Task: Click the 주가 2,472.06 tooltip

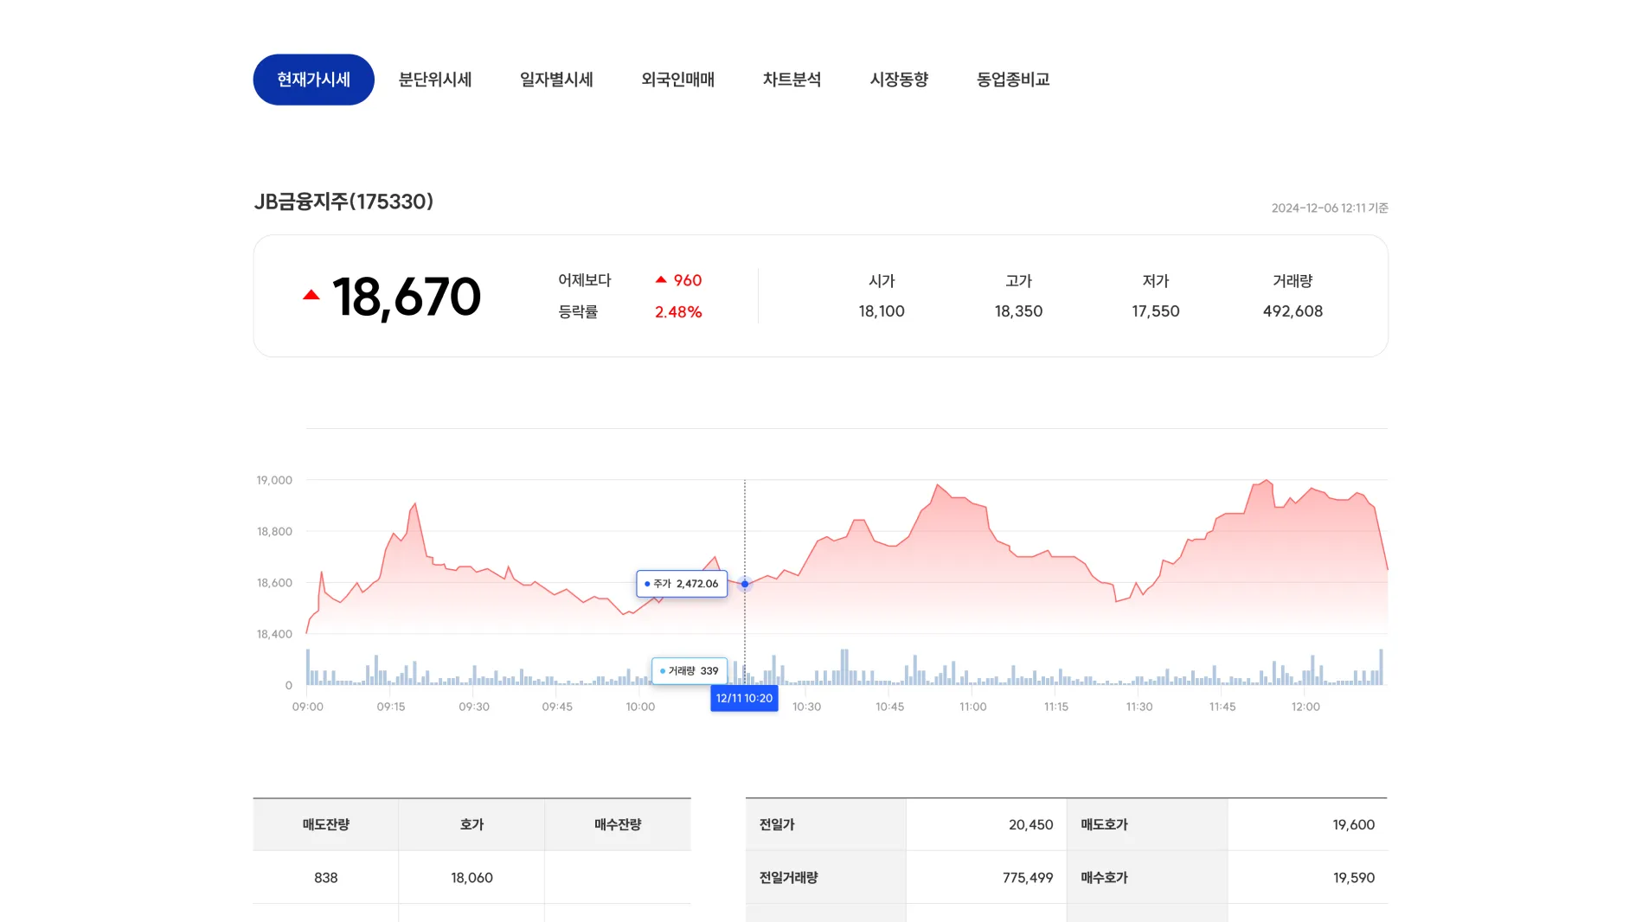Action: click(x=682, y=584)
